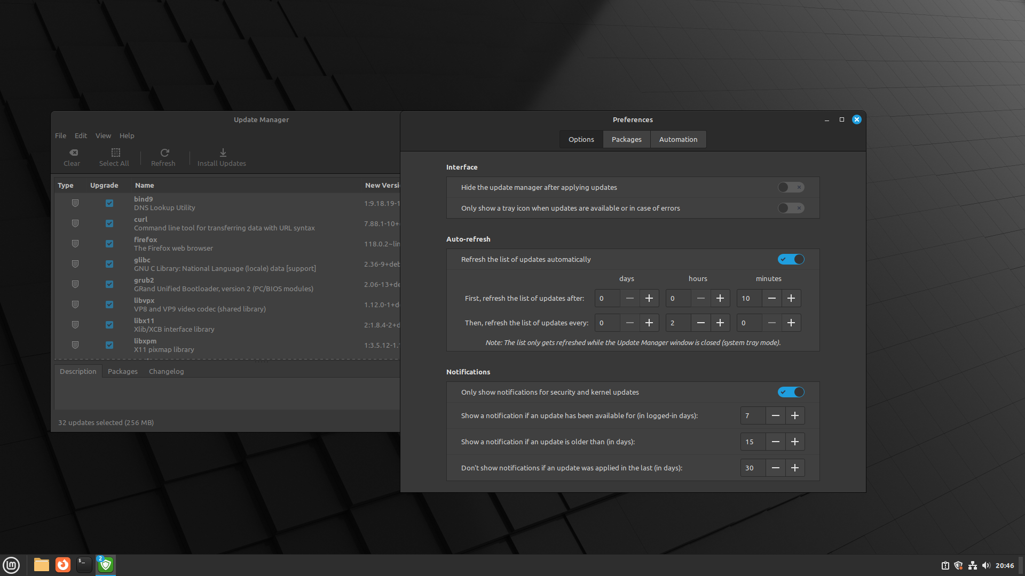
Task: Click the volume icon in the system tray
Action: pyautogui.click(x=986, y=565)
